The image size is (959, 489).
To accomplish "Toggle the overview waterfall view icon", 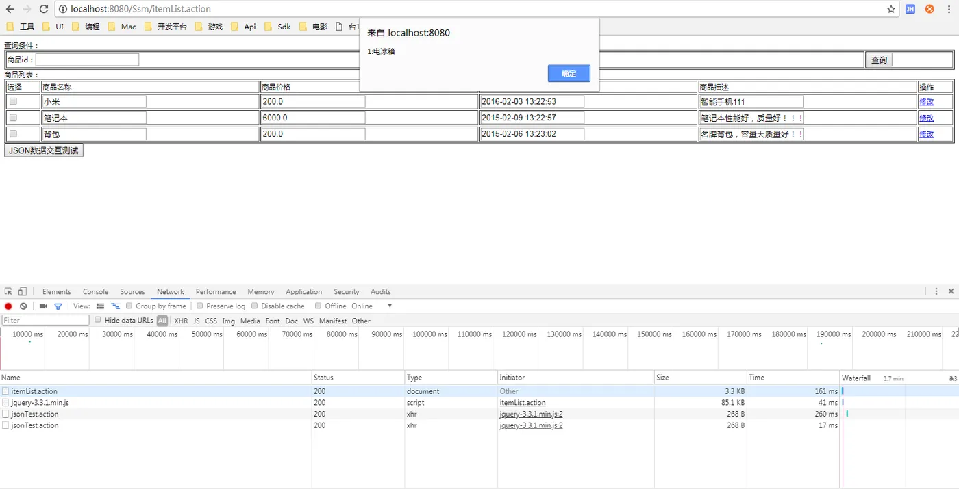I will [115, 306].
